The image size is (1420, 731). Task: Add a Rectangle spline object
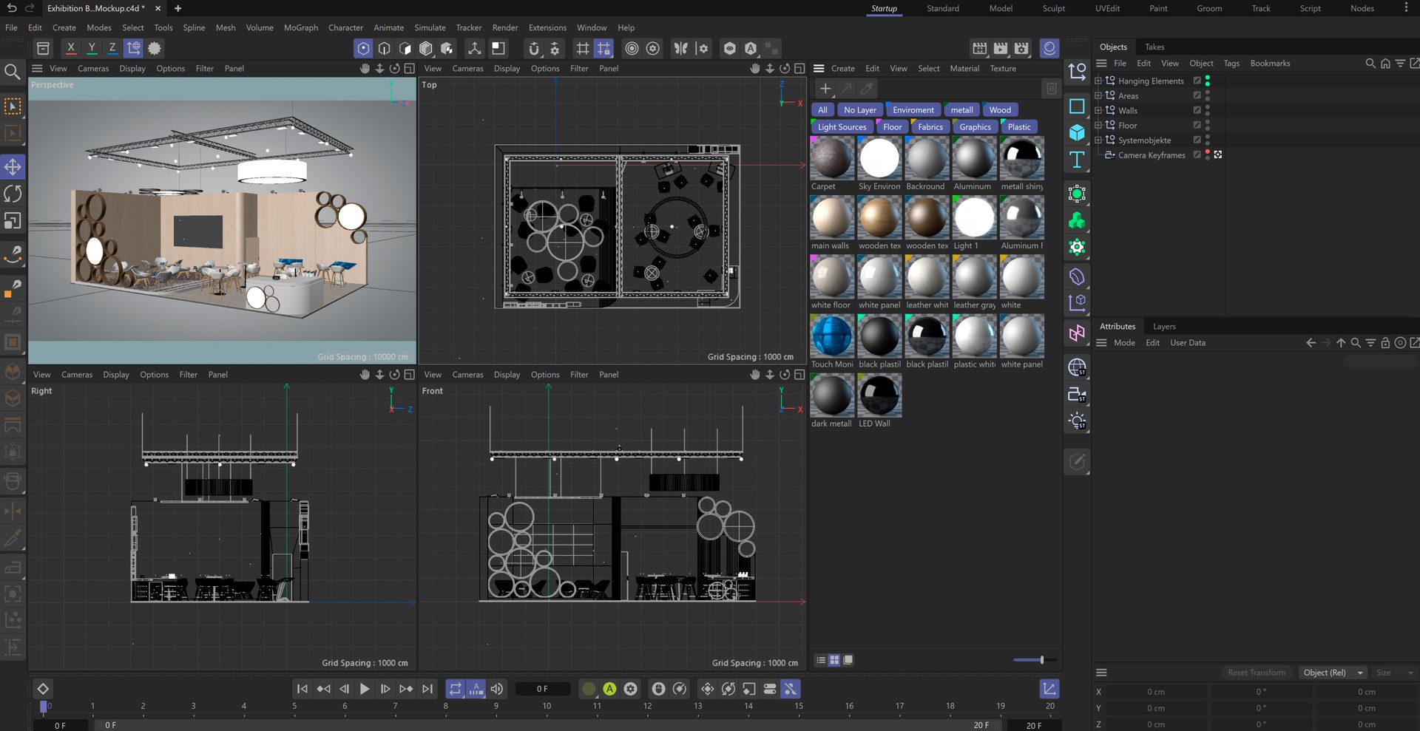pyautogui.click(x=1077, y=106)
